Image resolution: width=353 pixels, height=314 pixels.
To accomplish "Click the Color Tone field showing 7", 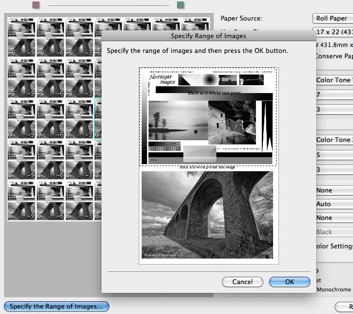I will 334,95.
